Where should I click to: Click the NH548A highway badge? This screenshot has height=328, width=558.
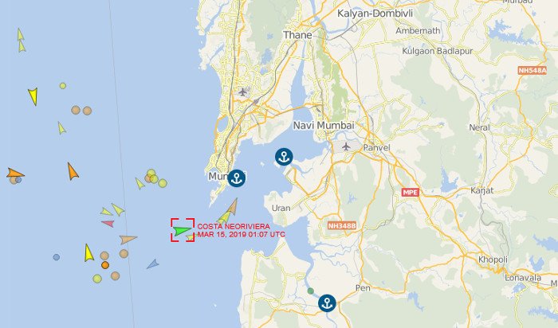pyautogui.click(x=532, y=70)
